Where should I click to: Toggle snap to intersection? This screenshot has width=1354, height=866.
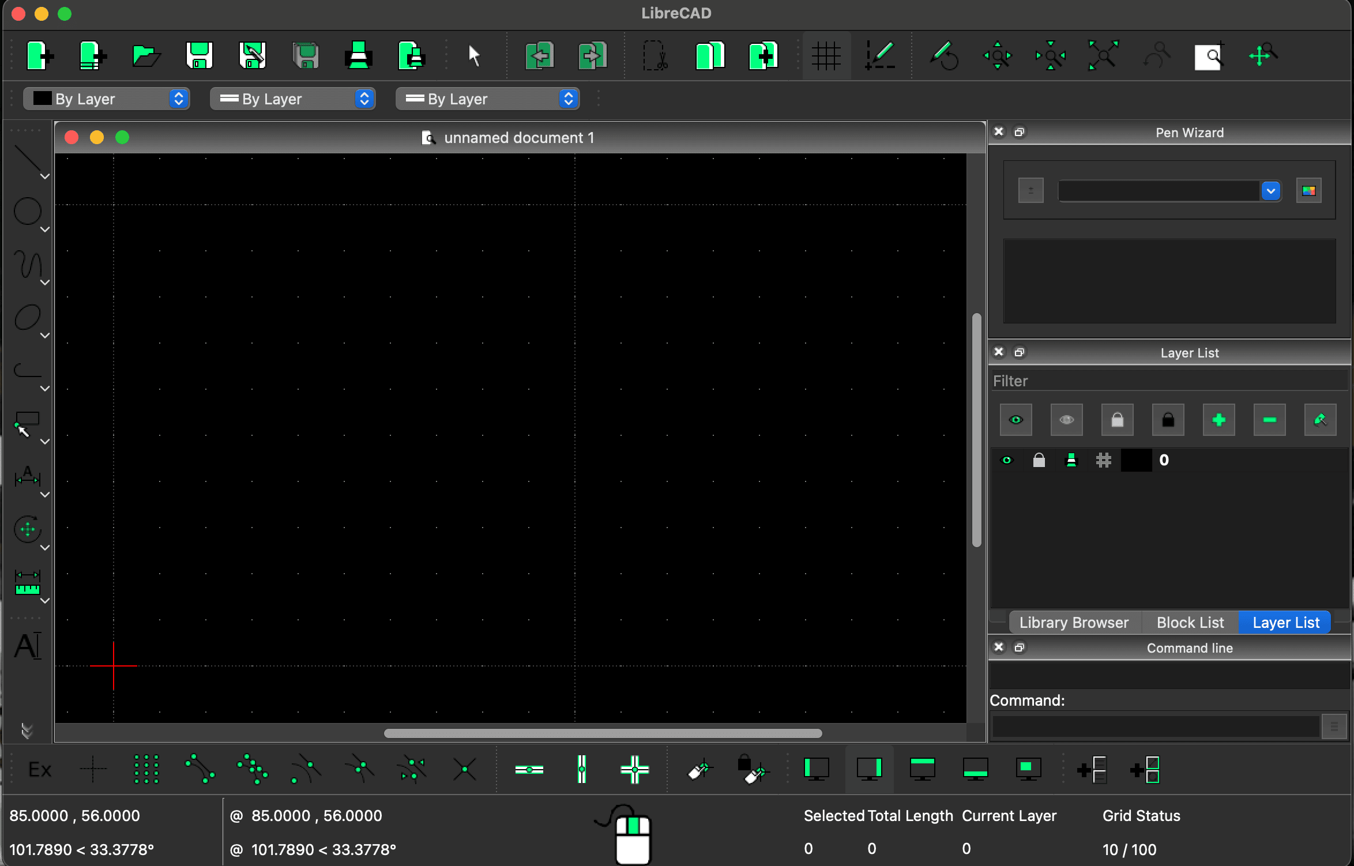(464, 770)
